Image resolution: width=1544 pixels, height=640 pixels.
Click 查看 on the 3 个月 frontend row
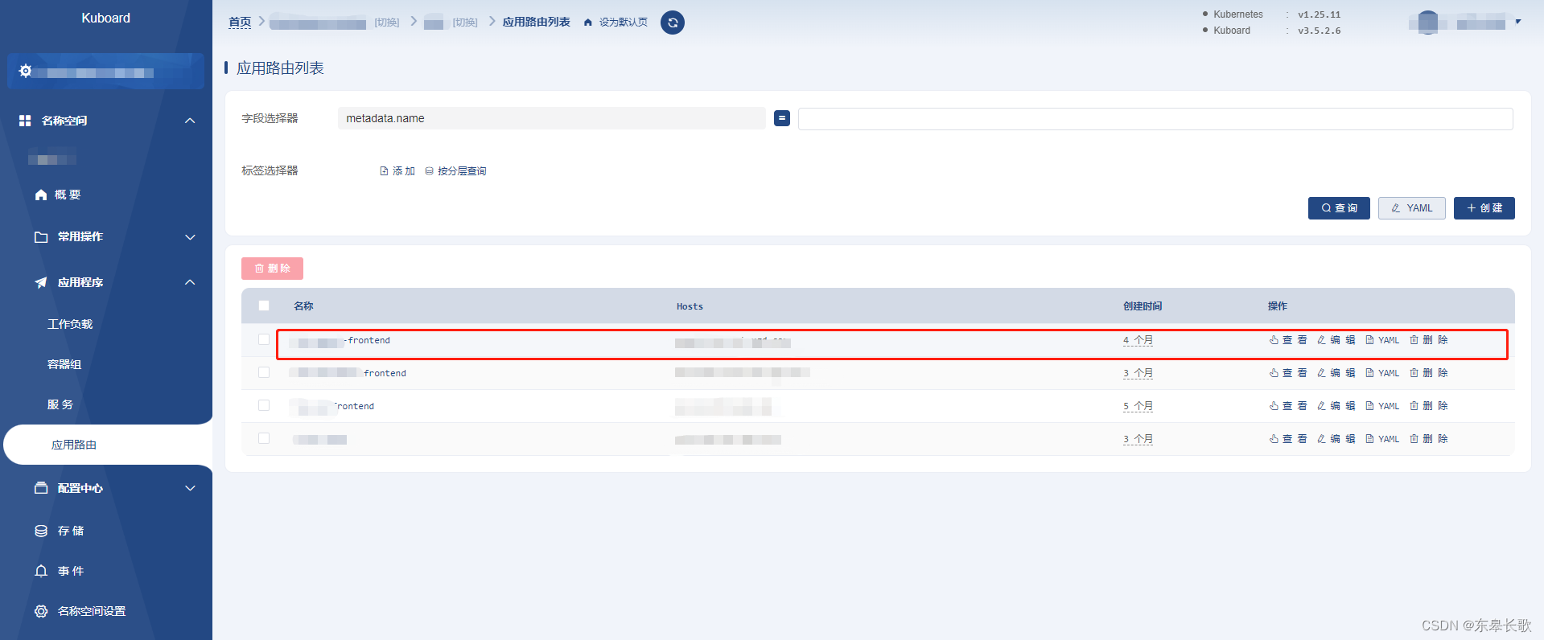click(x=1288, y=373)
